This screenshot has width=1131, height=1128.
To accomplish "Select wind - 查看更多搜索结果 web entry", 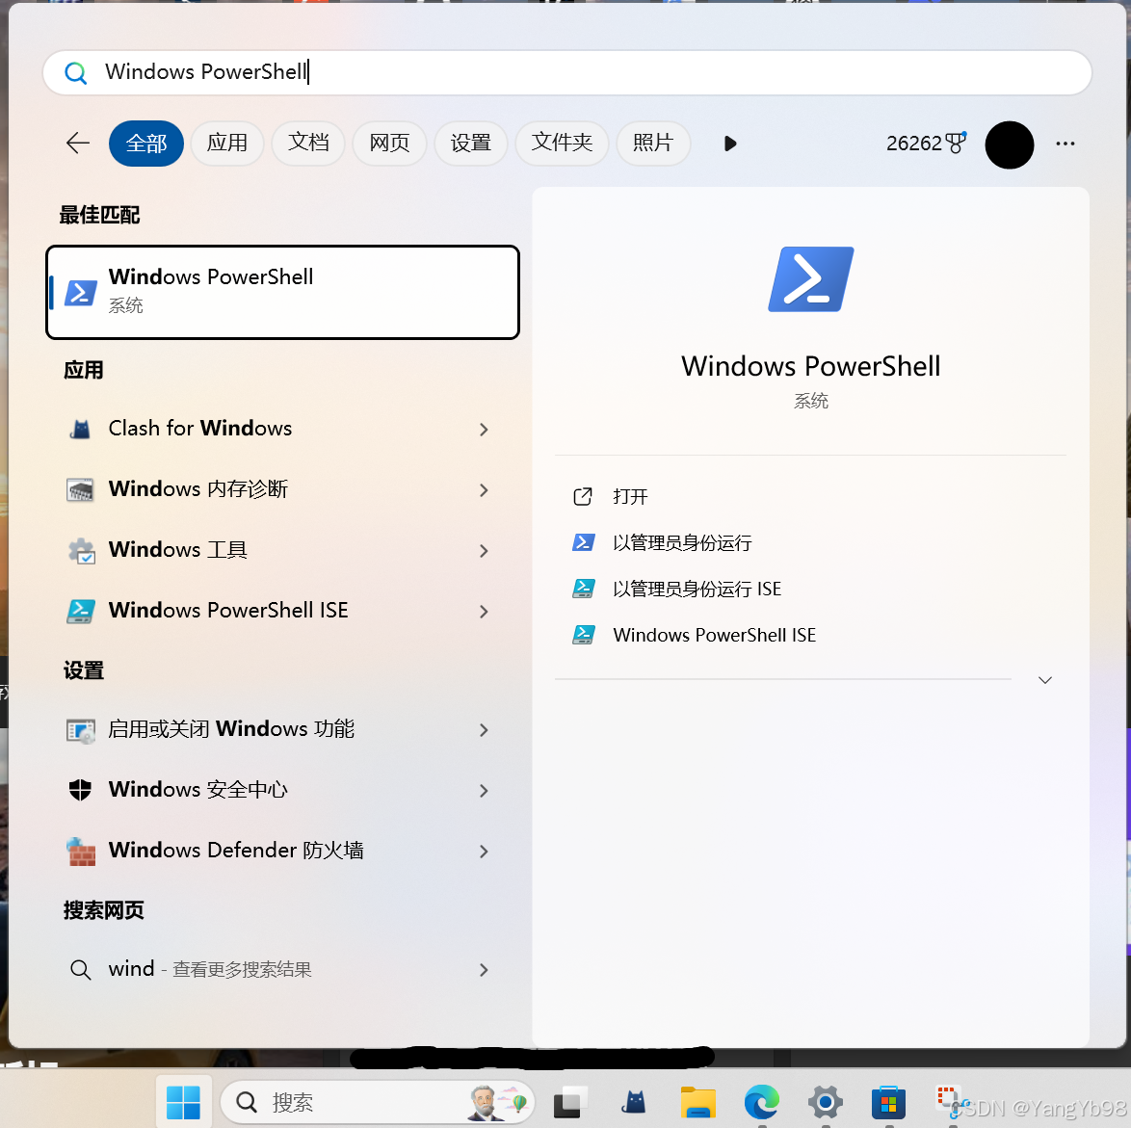I will pos(210,969).
